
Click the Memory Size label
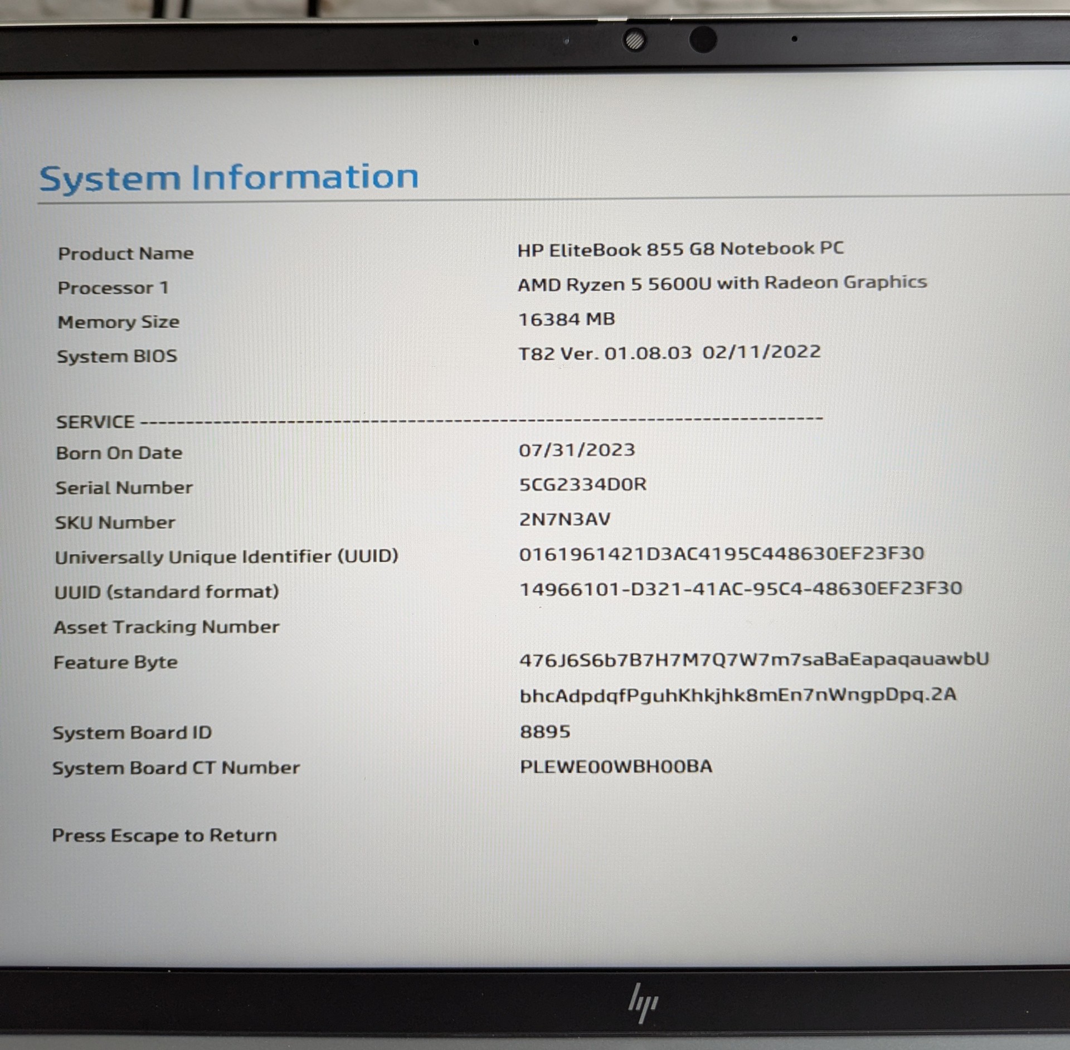coord(118,322)
